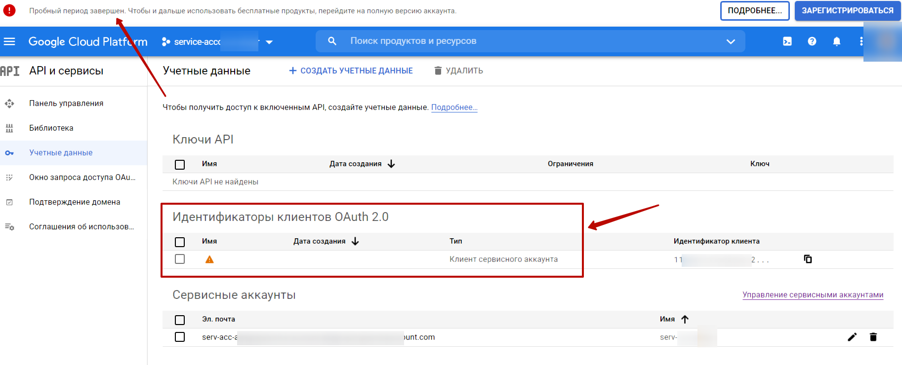This screenshot has height=365, width=902.
Task: Open the three-dot settings menu
Action: 861,41
